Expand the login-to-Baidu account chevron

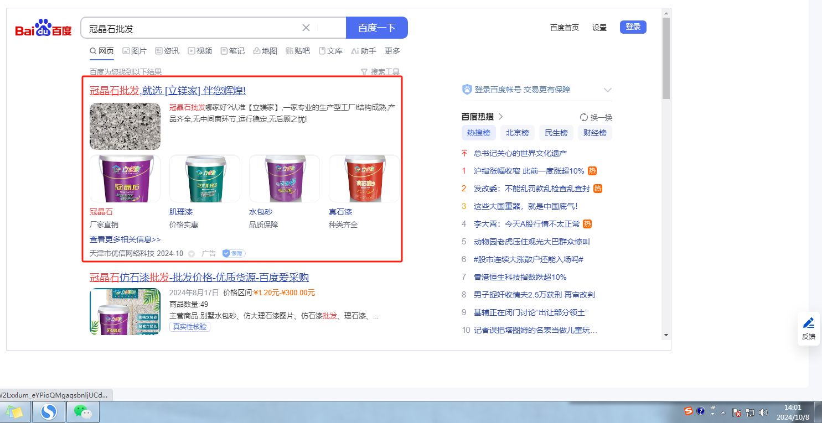[607, 90]
